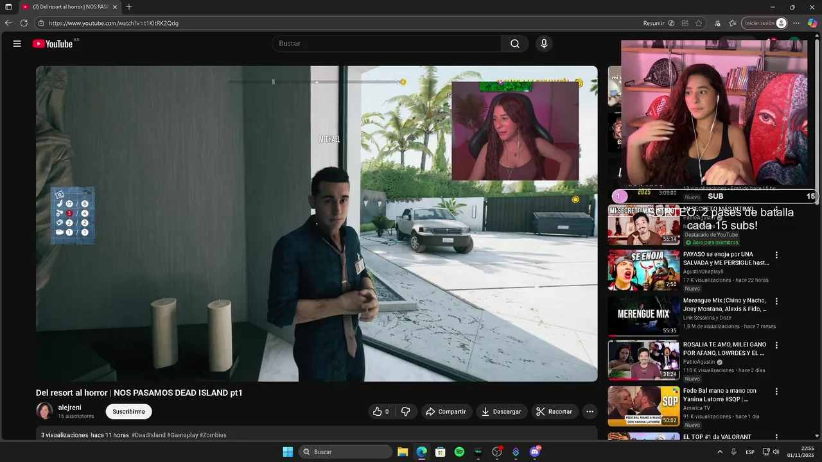Screen dimensions: 822x462
Task: Open options for PAYASO se enoja video
Action: [776, 255]
